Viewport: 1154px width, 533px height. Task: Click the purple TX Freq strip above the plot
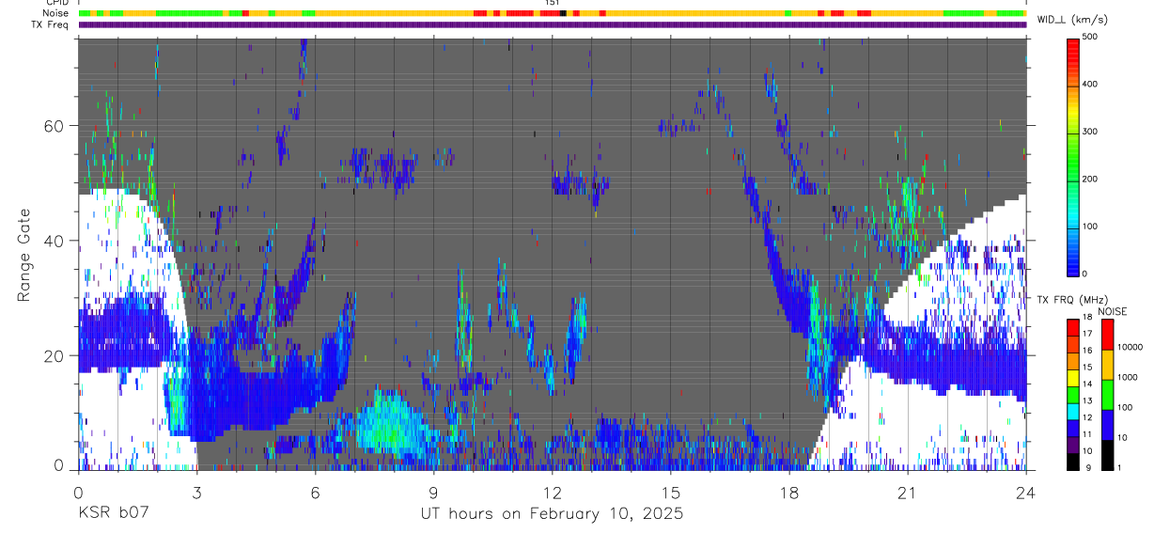point(552,25)
